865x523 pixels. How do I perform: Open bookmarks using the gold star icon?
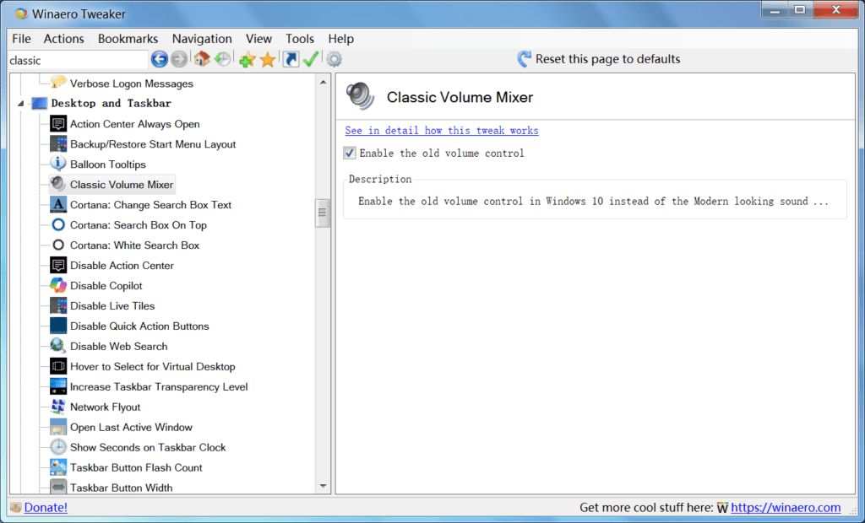(268, 59)
